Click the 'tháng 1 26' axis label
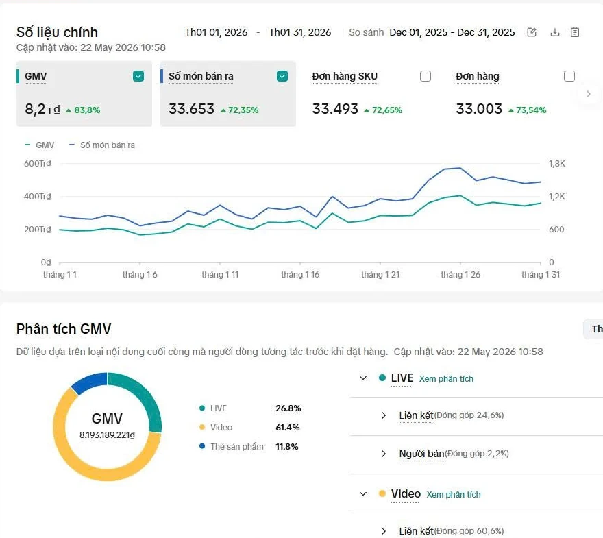The image size is (603, 538). click(460, 275)
